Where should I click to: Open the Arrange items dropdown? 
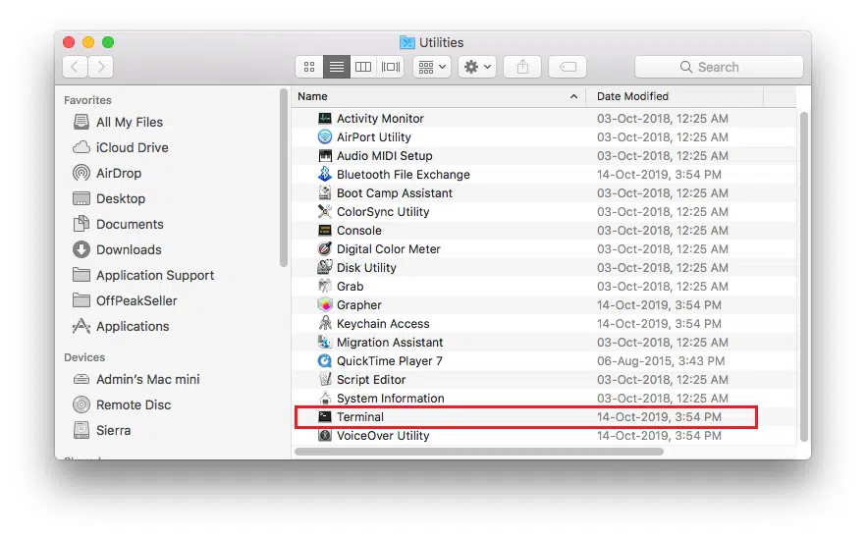(431, 67)
